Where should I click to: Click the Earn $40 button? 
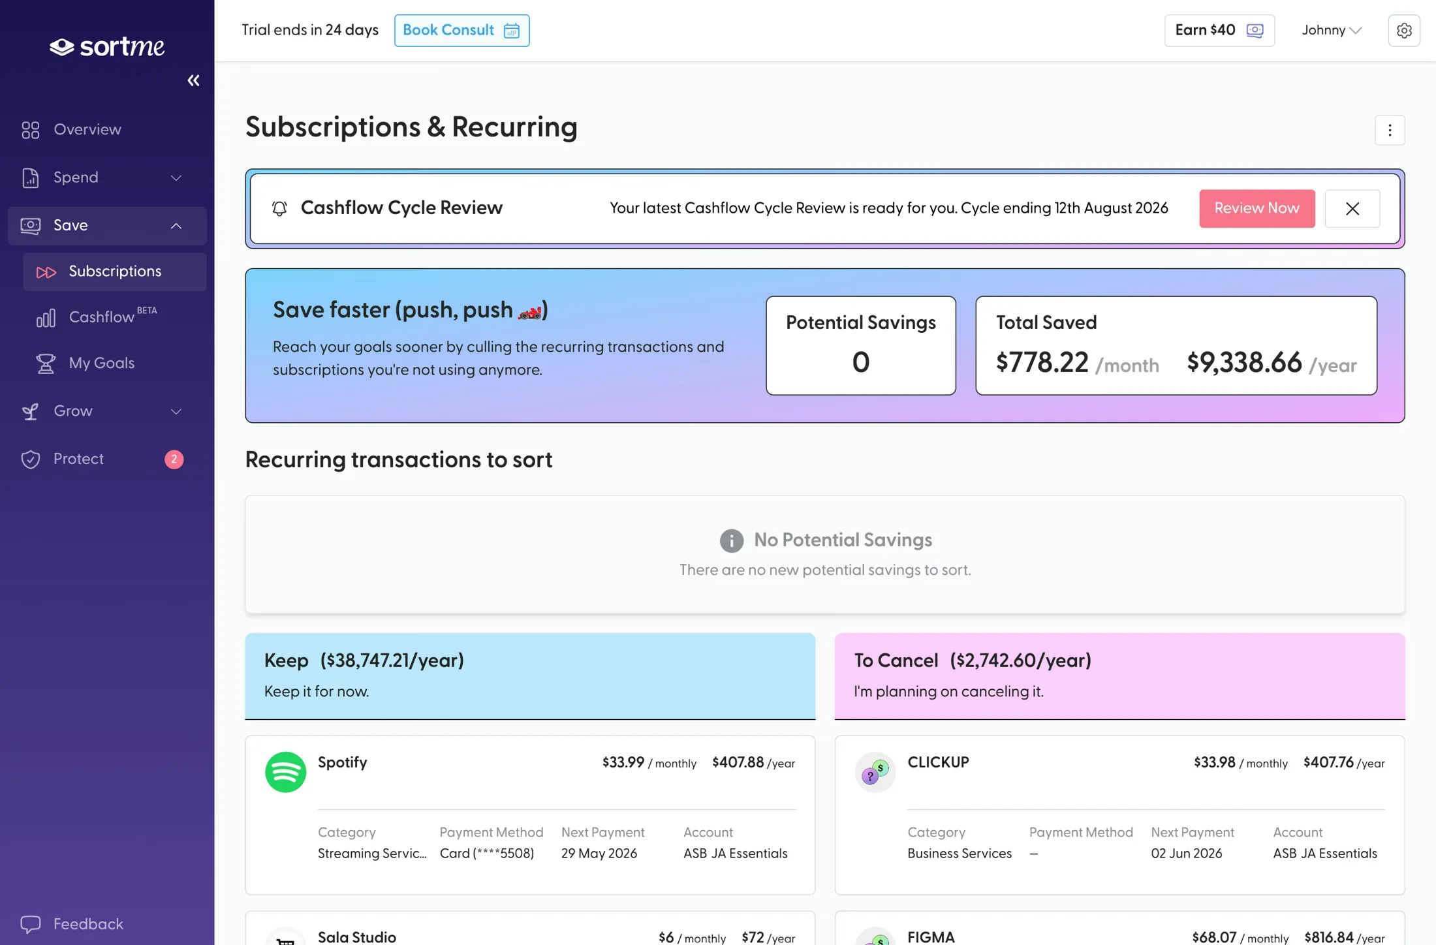point(1219,31)
